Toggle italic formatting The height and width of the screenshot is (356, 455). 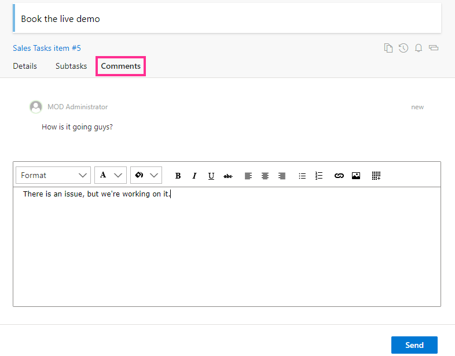(195, 176)
